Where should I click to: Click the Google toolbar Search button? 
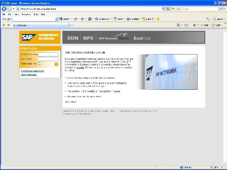coord(64,19)
